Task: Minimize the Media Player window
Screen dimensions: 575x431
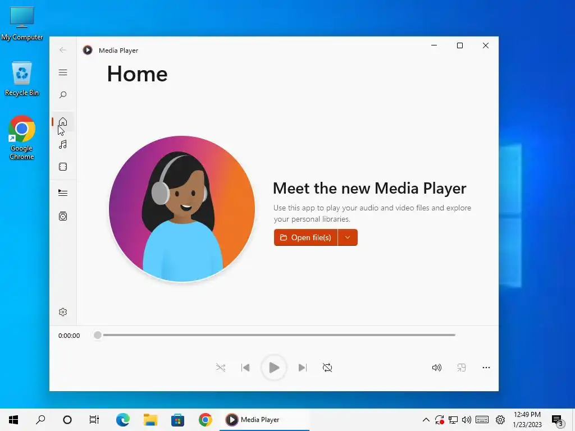Action: (434, 45)
